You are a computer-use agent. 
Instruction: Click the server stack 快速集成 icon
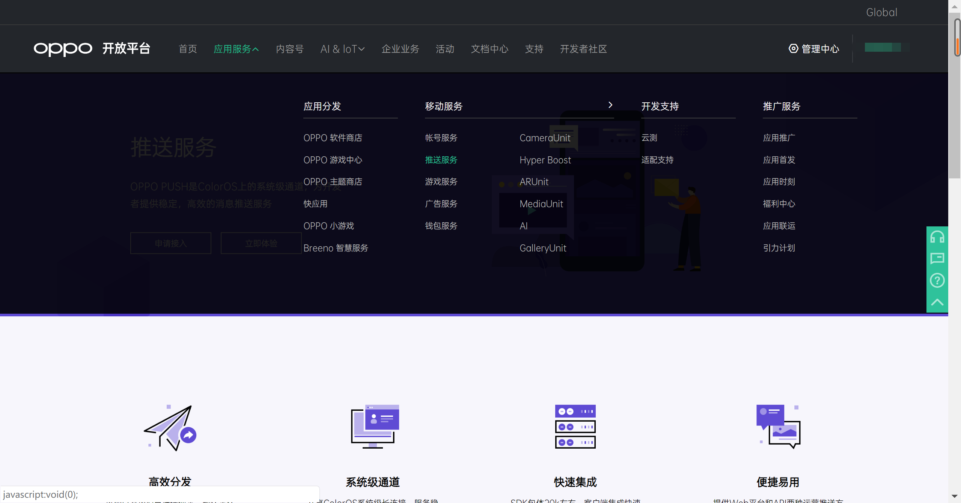575,427
